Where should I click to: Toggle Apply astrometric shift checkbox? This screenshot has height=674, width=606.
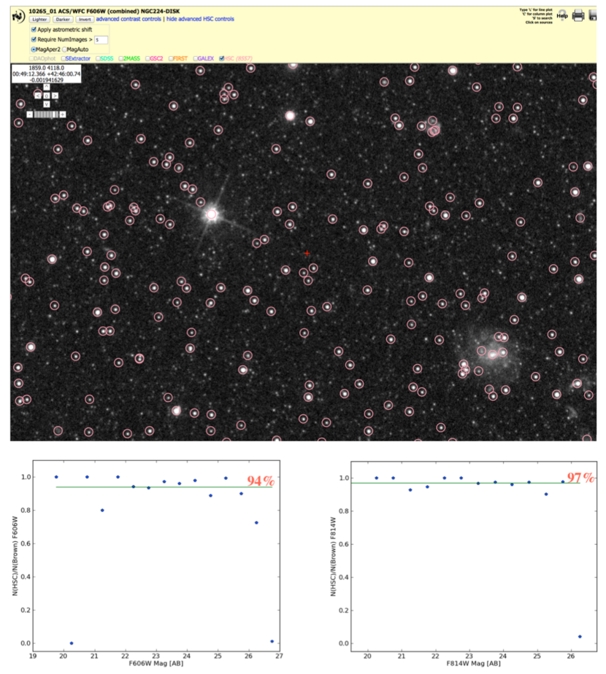point(34,30)
